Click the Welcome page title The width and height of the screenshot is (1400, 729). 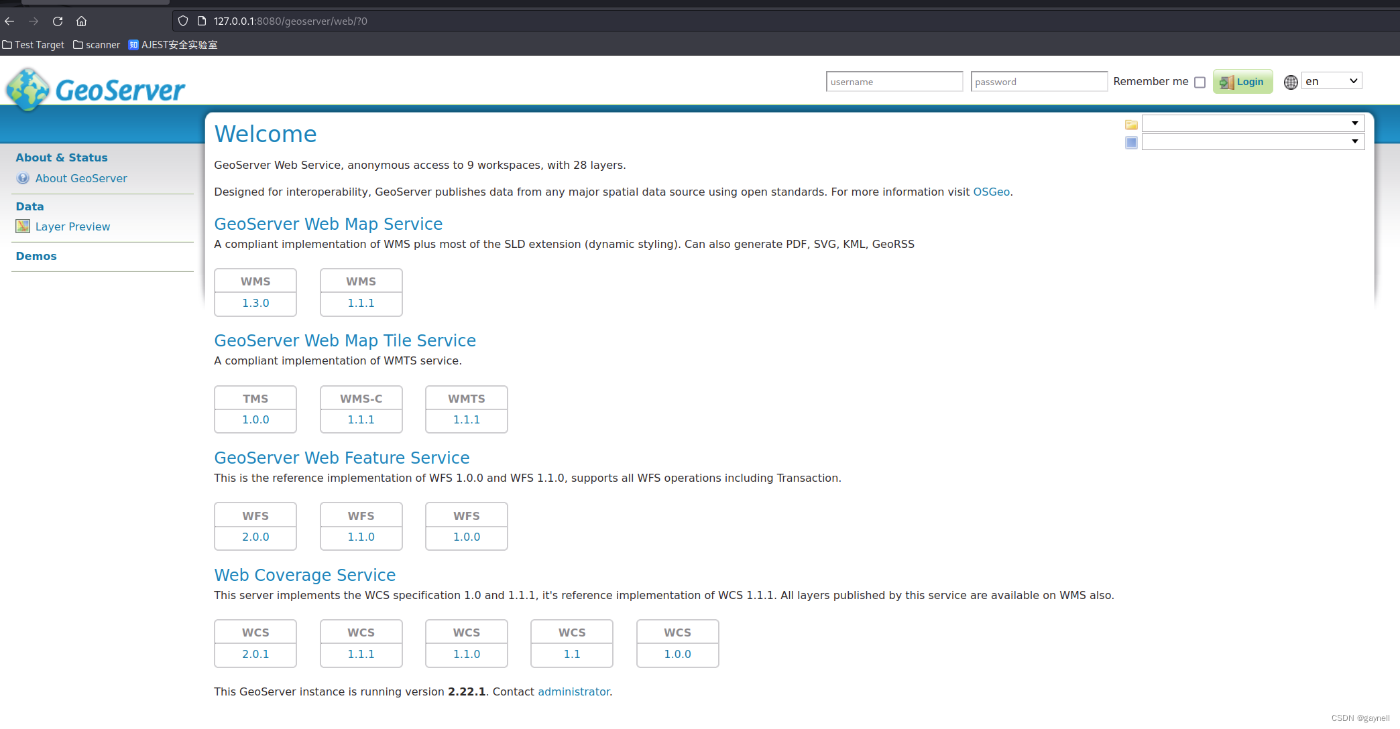coord(266,134)
